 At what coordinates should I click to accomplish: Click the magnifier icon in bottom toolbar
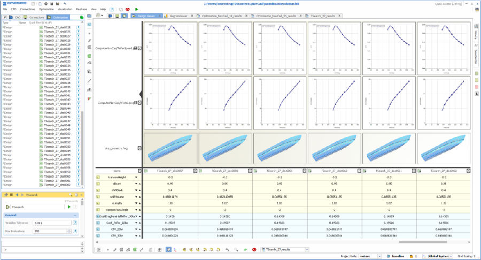click(x=236, y=249)
